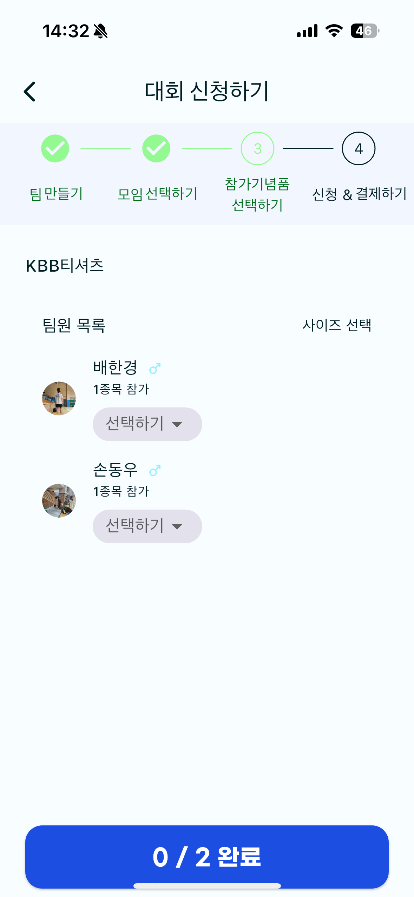Image resolution: width=414 pixels, height=897 pixels.
Task: Open 손동우's 선택하기 size dropdown
Action: [147, 526]
